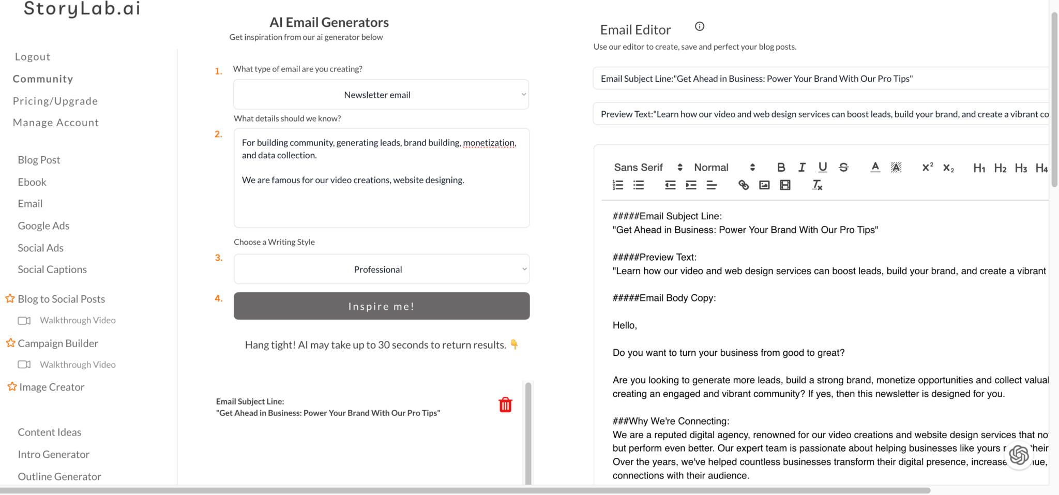Apply numbered list formatting
The image size is (1059, 495).
618,185
